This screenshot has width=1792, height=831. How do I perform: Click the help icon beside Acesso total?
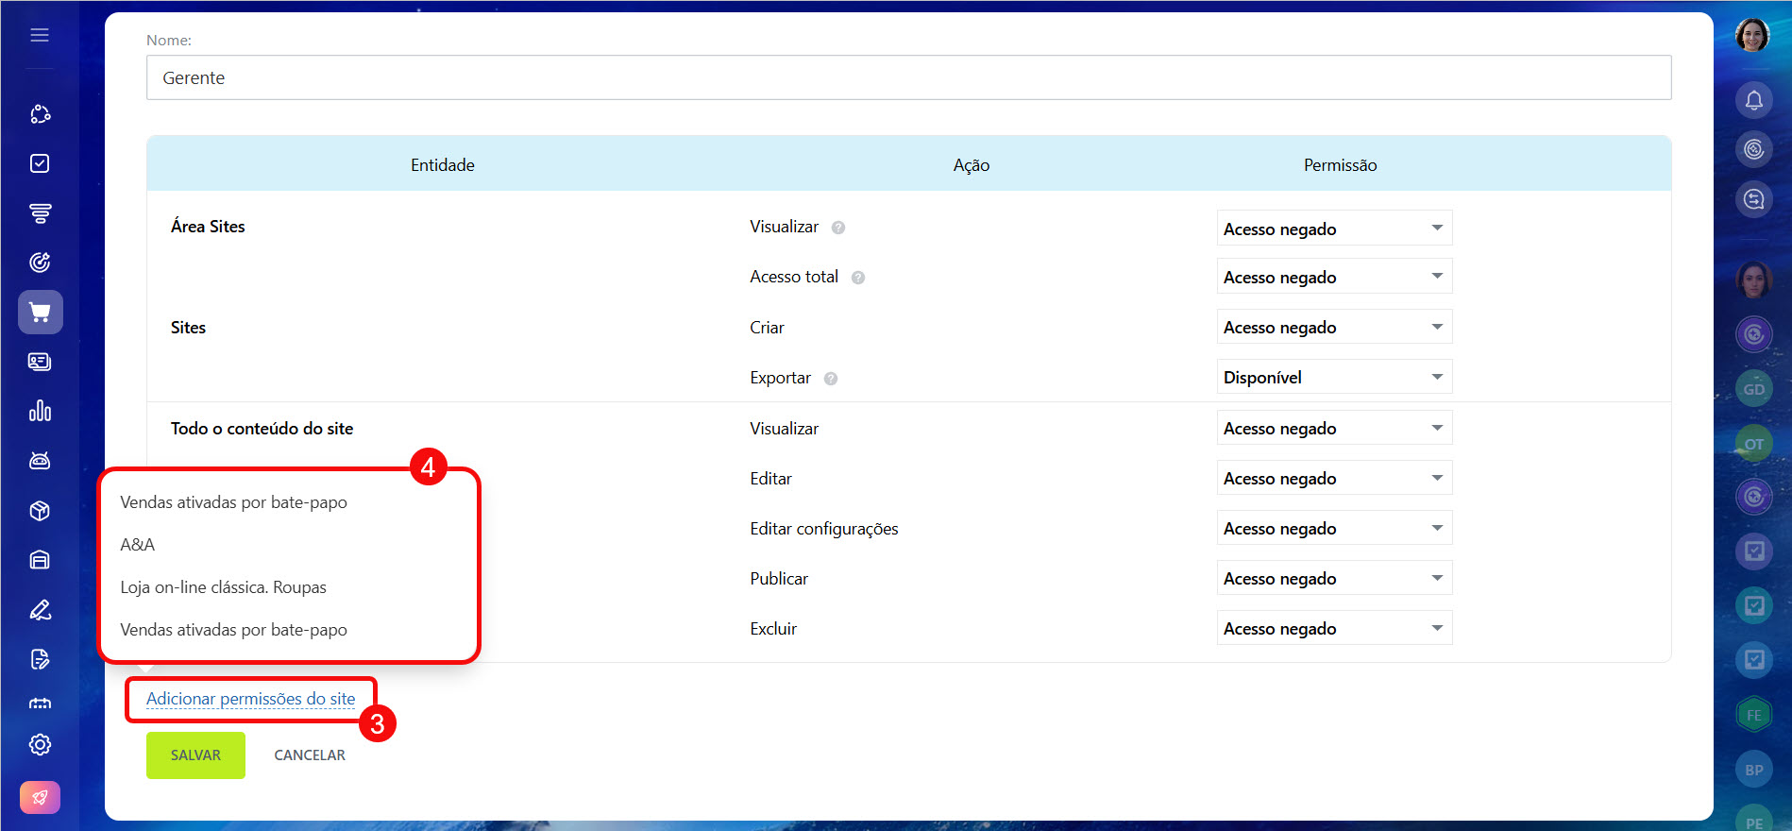[x=858, y=278]
